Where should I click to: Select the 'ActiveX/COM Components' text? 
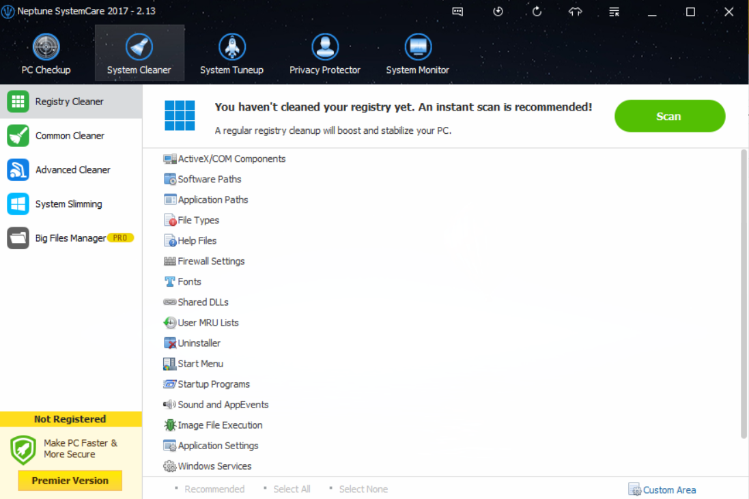pos(231,159)
